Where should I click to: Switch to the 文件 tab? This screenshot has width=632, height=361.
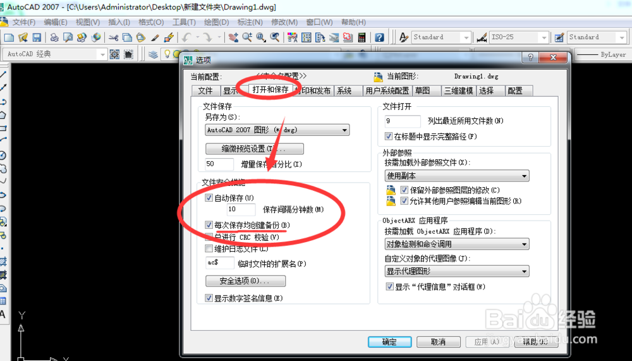205,91
